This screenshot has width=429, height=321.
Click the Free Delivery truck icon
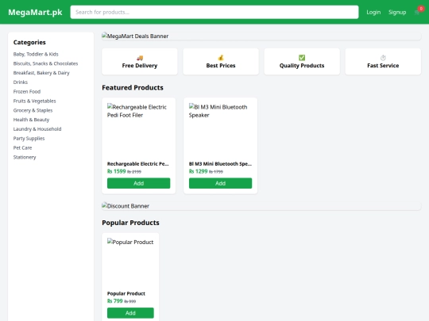(x=140, y=58)
